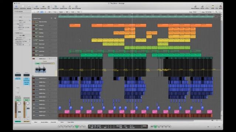Open the Region local menu
Viewport: 236px width, 132px height.
(61, 12)
